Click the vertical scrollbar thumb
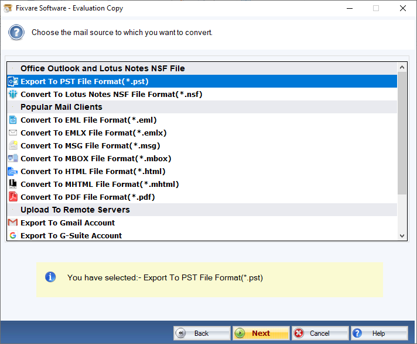Image resolution: width=417 pixels, height=344 pixels. pos(402,133)
